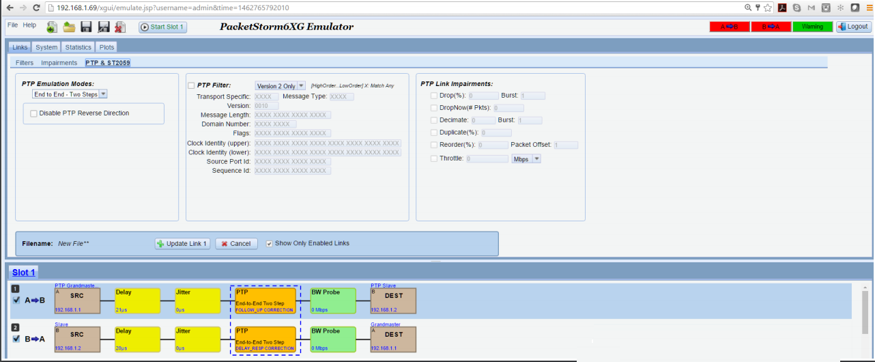Click the Open File folder icon
The height and width of the screenshot is (362, 875).
pos(69,27)
